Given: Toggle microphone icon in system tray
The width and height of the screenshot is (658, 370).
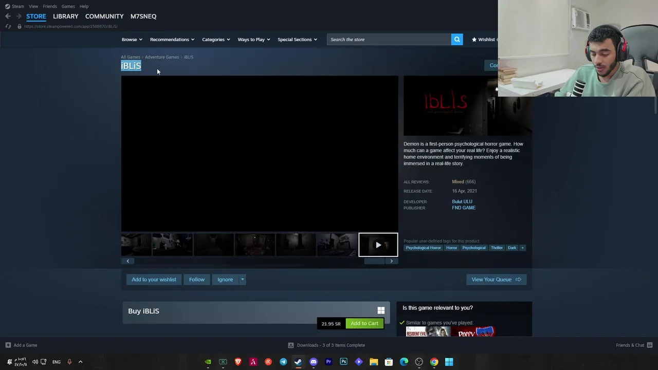Looking at the screenshot, I should coord(69,362).
